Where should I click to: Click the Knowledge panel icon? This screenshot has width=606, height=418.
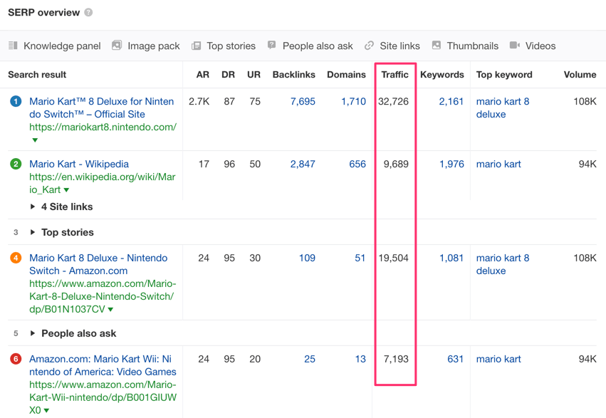click(13, 46)
